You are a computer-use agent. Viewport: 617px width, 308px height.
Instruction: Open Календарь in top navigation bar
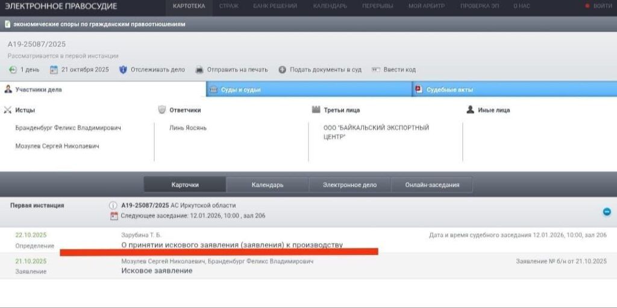(330, 6)
